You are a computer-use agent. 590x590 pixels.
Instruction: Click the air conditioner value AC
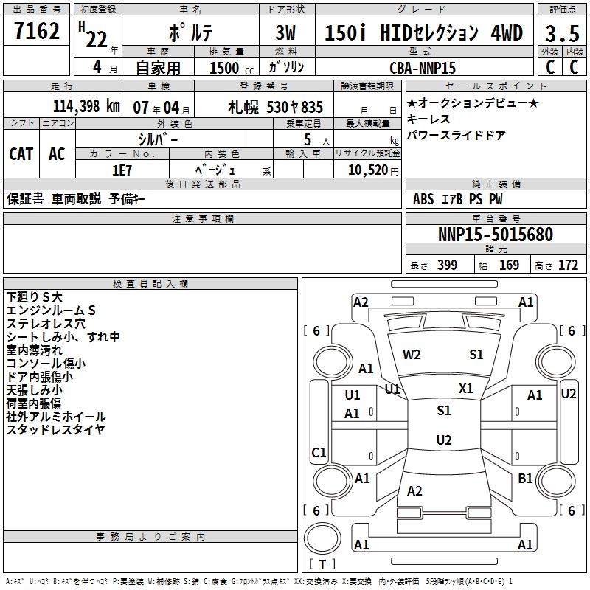tap(57, 153)
